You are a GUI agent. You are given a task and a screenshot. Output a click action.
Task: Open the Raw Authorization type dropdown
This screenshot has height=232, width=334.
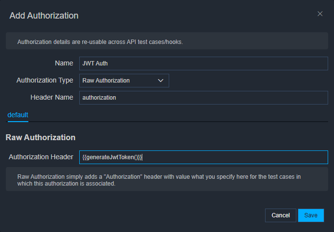pos(124,81)
